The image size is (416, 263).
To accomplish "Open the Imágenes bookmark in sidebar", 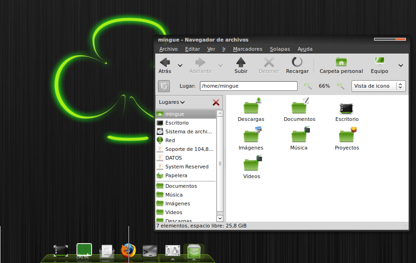I will [x=186, y=203].
